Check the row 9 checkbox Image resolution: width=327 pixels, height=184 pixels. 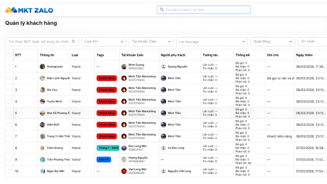(x=9, y=160)
